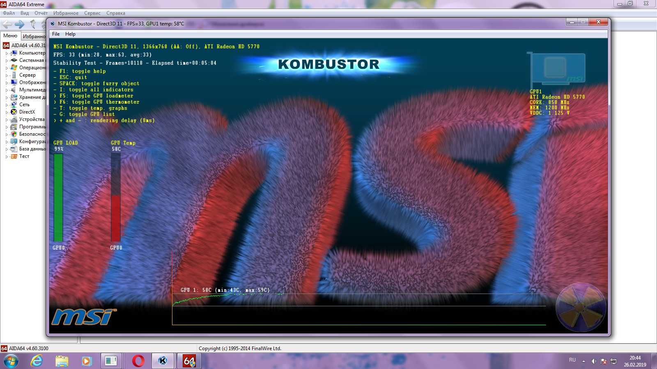657x369 pixels.
Task: Open Windows Explorer folder on taskbar
Action: point(62,361)
